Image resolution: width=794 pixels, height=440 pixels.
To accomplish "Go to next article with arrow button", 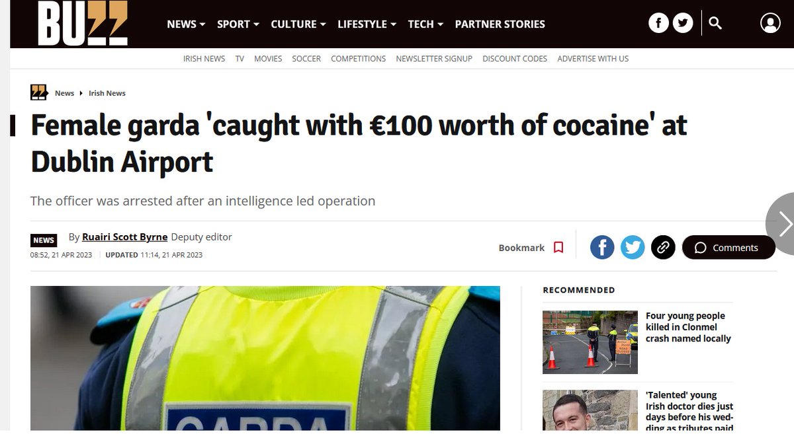I will 782,223.
